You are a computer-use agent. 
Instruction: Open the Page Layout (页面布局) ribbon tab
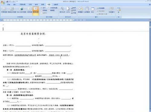pos(22,5)
